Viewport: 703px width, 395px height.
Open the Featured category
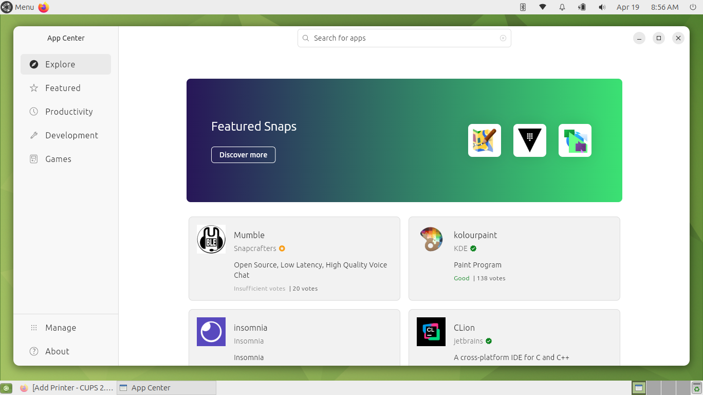coord(66,88)
